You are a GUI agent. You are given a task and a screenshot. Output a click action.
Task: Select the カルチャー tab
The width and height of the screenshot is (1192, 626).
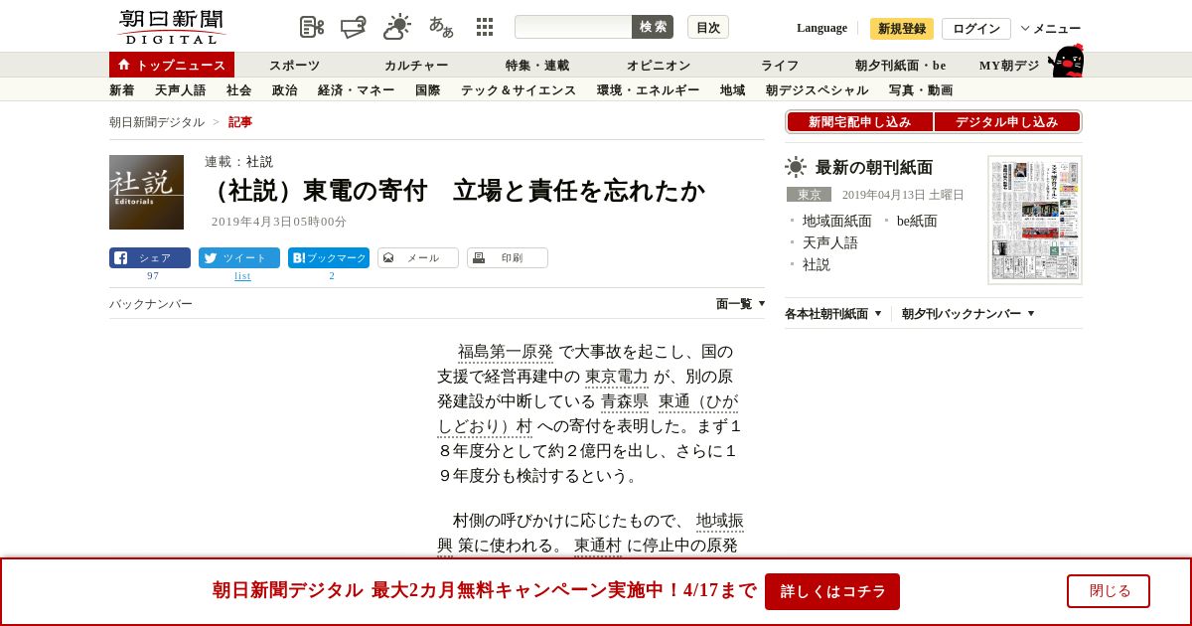tap(416, 65)
